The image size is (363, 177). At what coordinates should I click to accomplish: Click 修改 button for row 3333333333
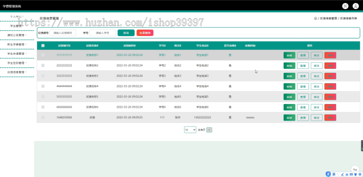click(x=317, y=76)
